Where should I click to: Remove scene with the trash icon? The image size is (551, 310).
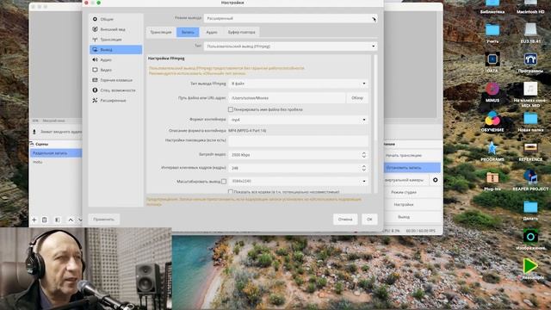45,220
